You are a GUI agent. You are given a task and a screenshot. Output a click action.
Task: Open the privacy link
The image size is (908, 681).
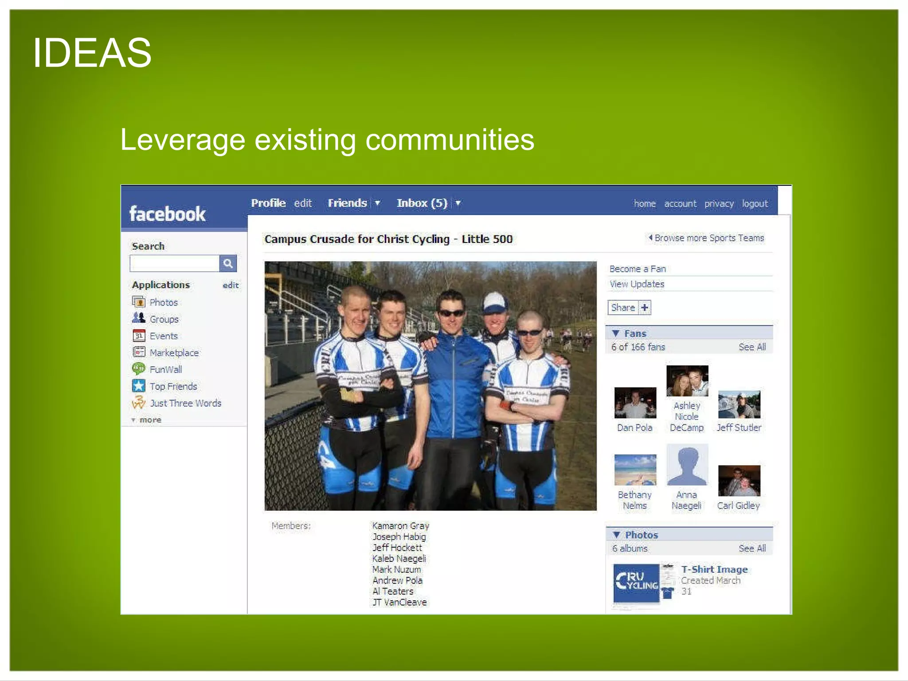[x=719, y=204]
